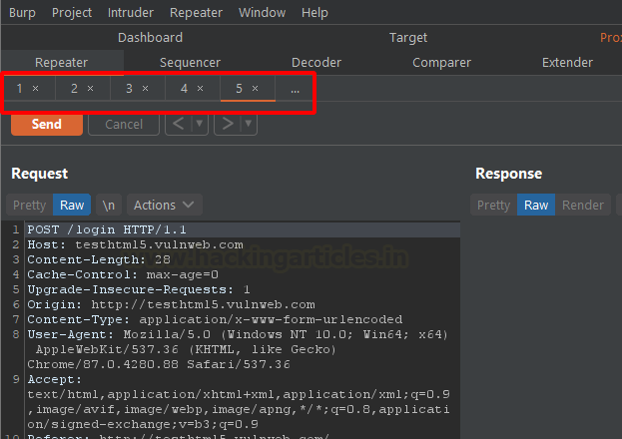Click the Content-Type header line
The image size is (622, 439).
(215, 319)
